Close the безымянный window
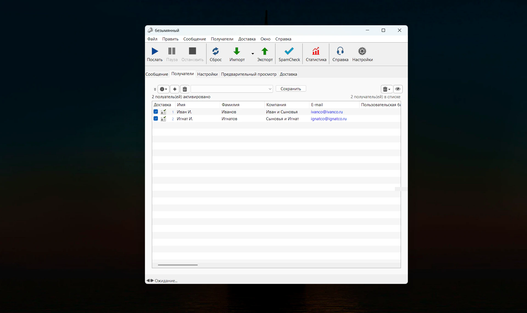Image resolution: width=527 pixels, height=313 pixels. coord(400,30)
